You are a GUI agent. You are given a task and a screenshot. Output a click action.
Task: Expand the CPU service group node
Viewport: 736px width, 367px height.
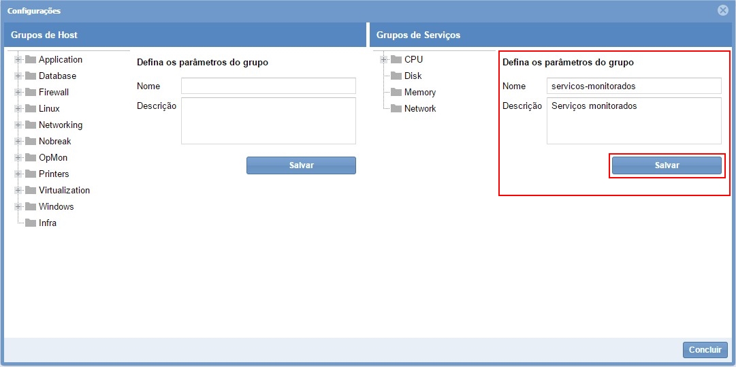pyautogui.click(x=384, y=59)
